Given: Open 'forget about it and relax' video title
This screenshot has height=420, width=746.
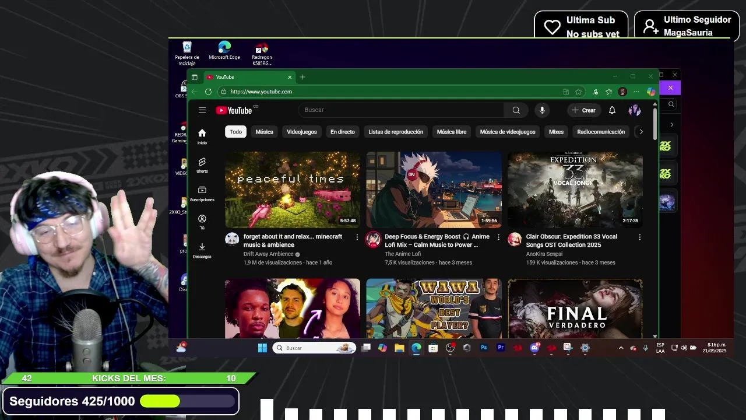Looking at the screenshot, I should coord(293,241).
